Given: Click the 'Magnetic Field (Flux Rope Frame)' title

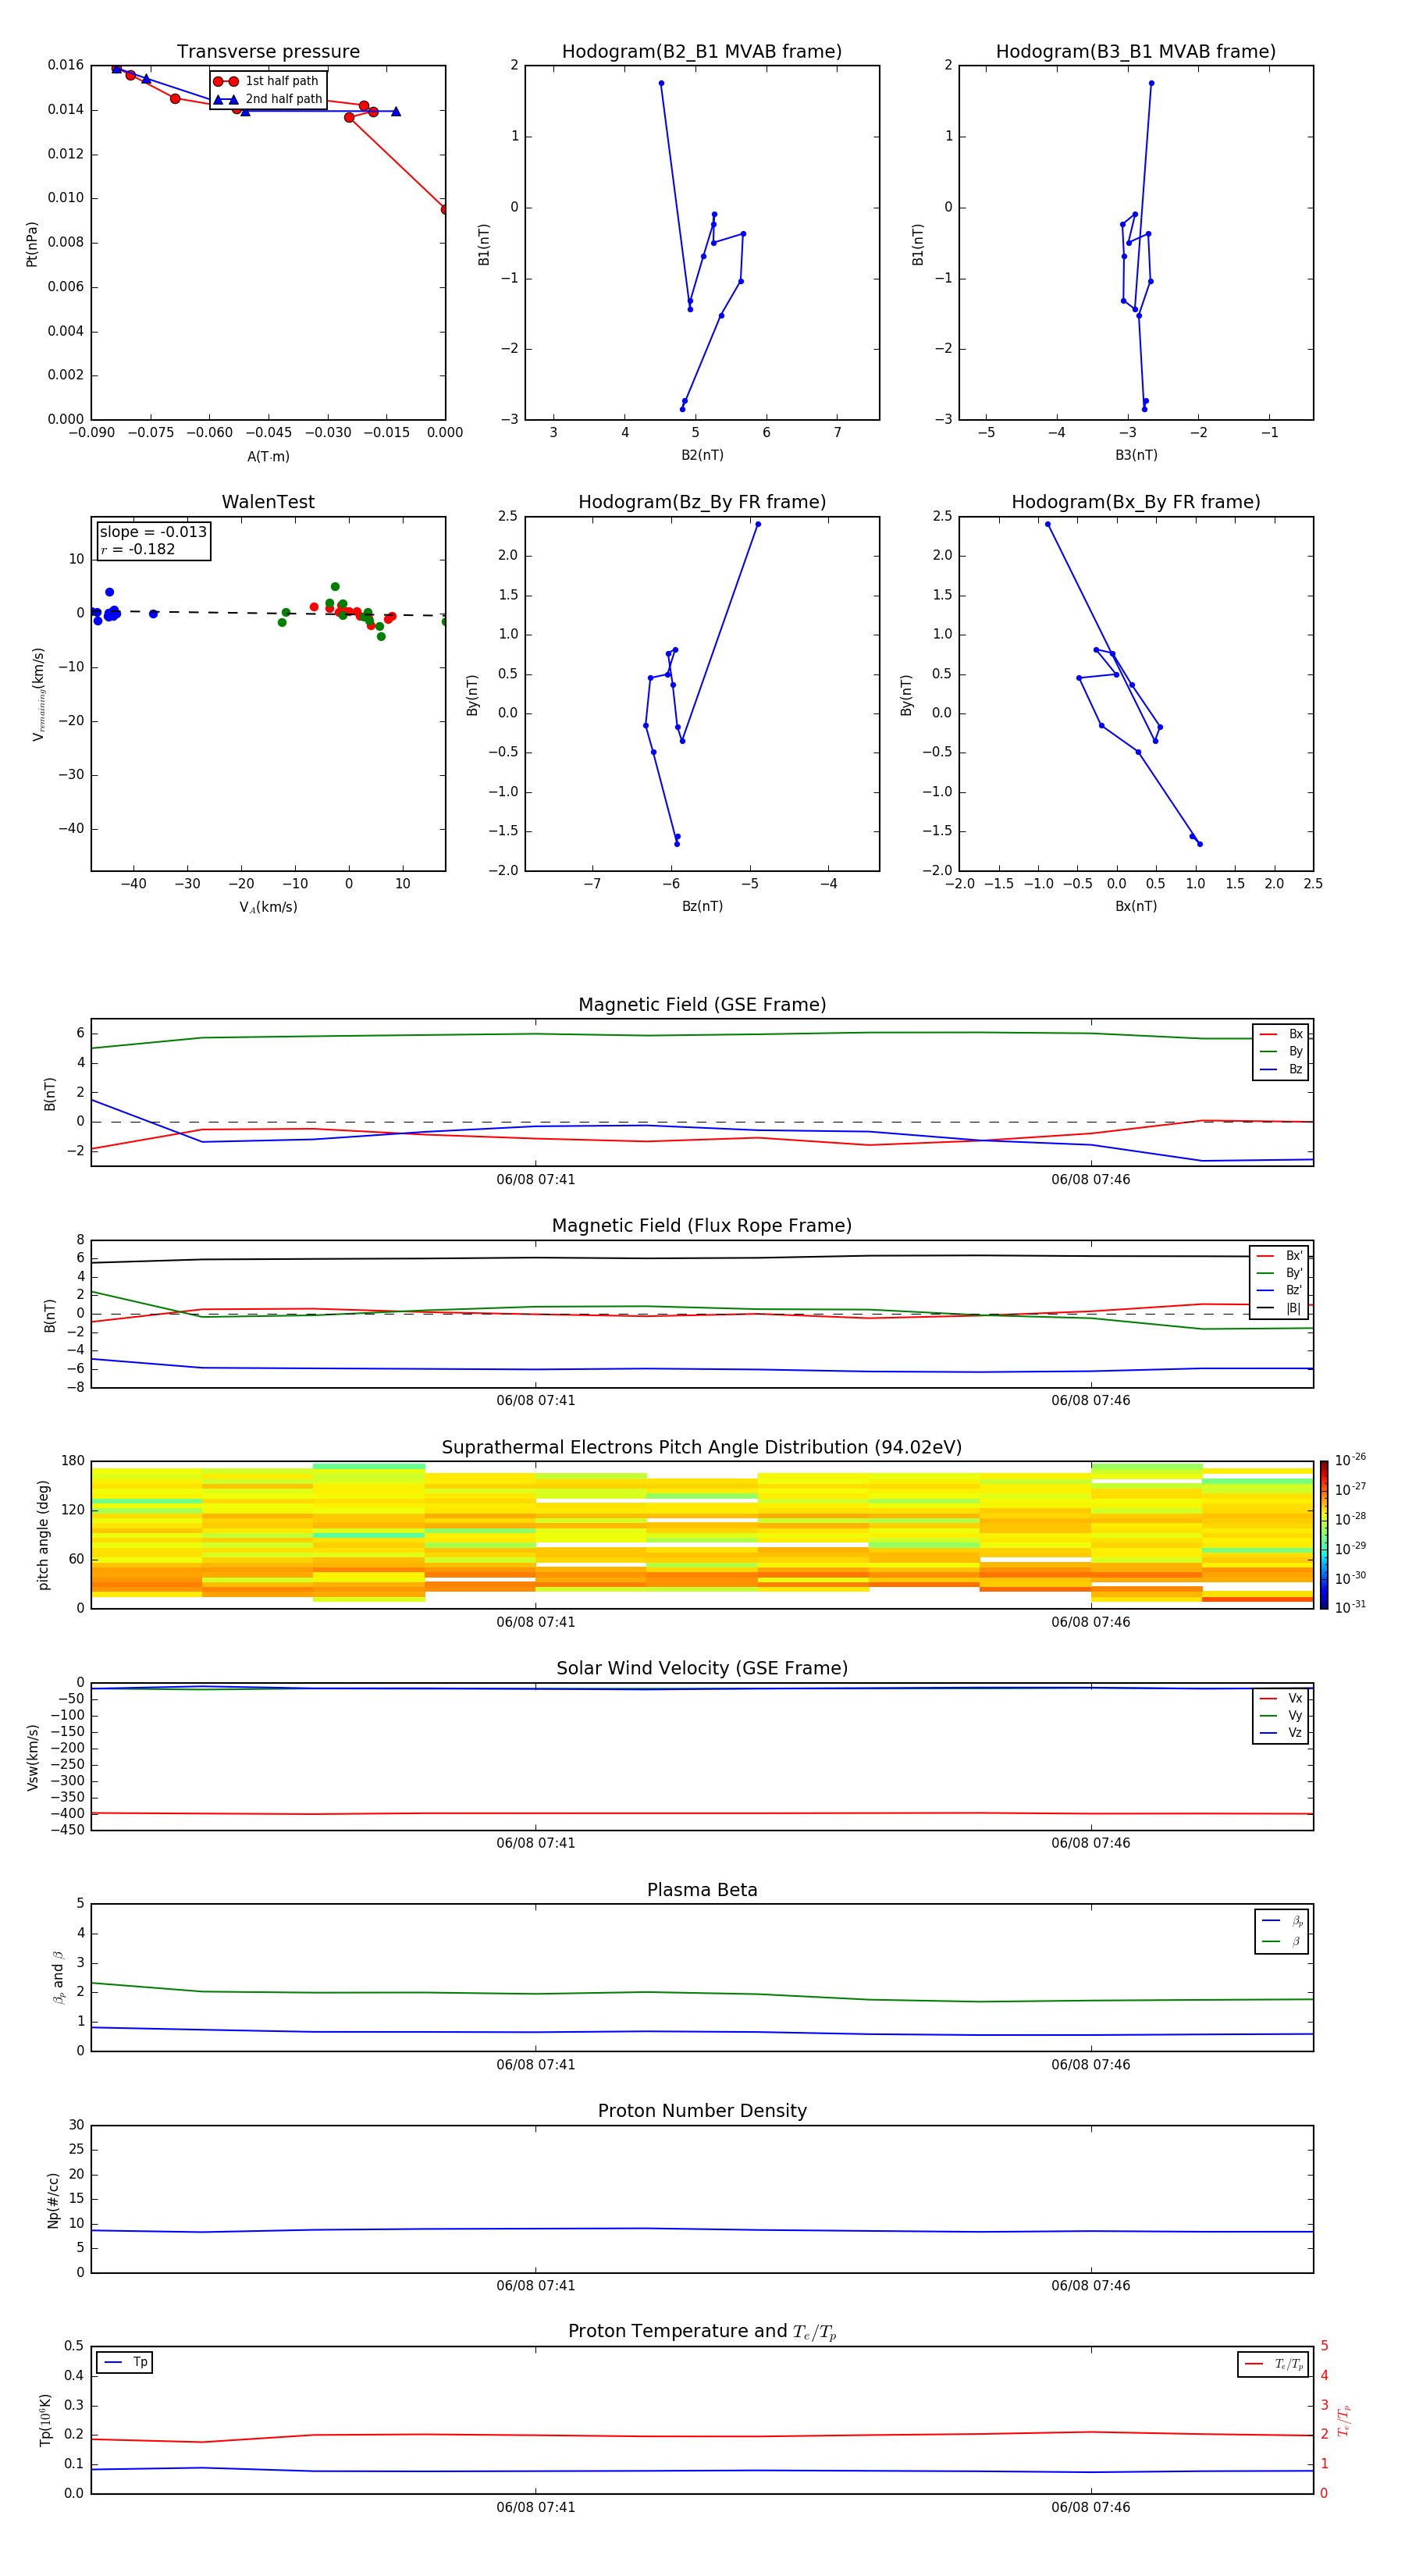Looking at the screenshot, I should [702, 1226].
